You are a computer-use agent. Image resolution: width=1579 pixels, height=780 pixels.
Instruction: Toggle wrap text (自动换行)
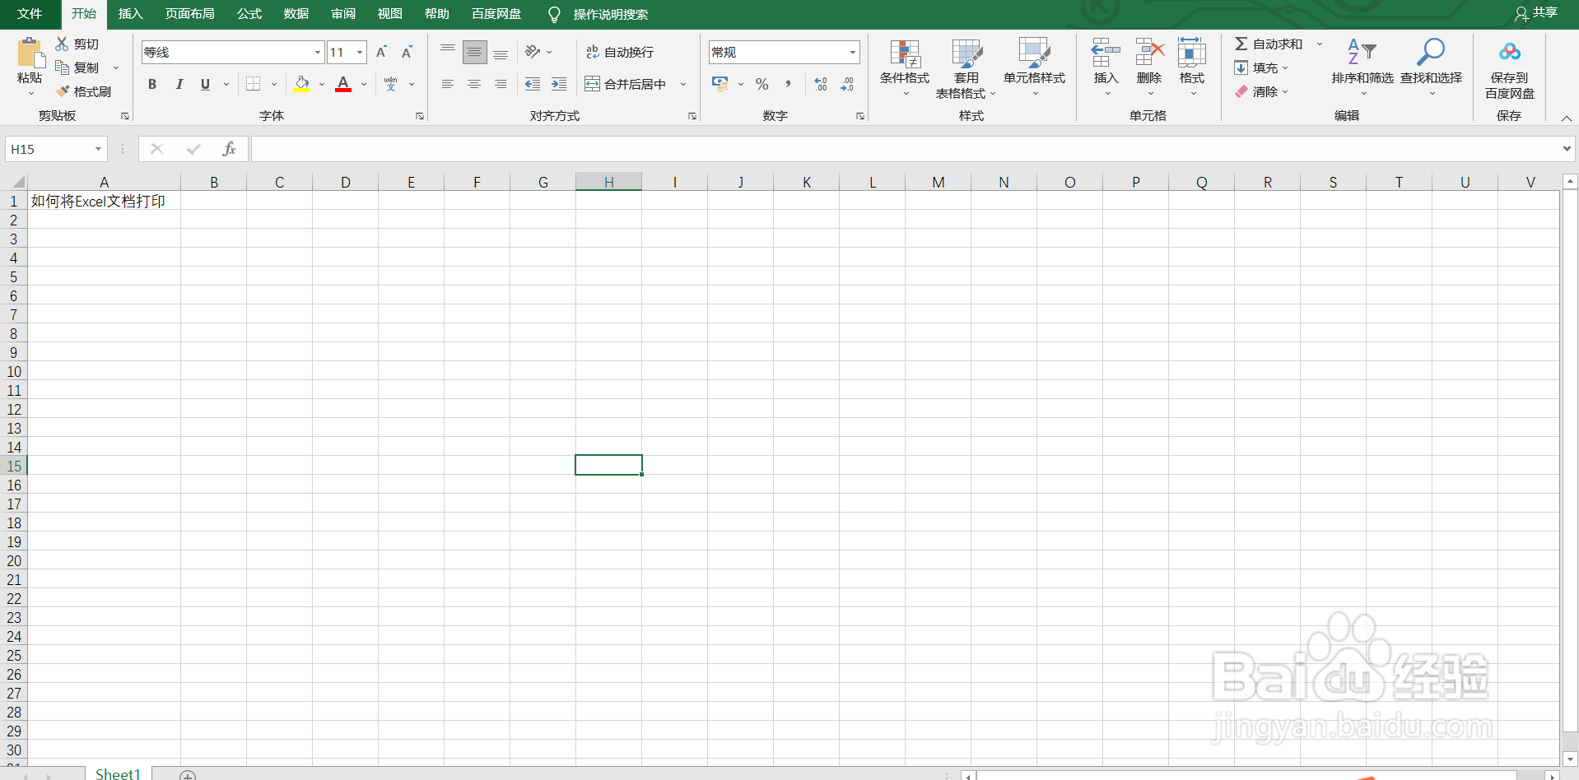point(619,52)
